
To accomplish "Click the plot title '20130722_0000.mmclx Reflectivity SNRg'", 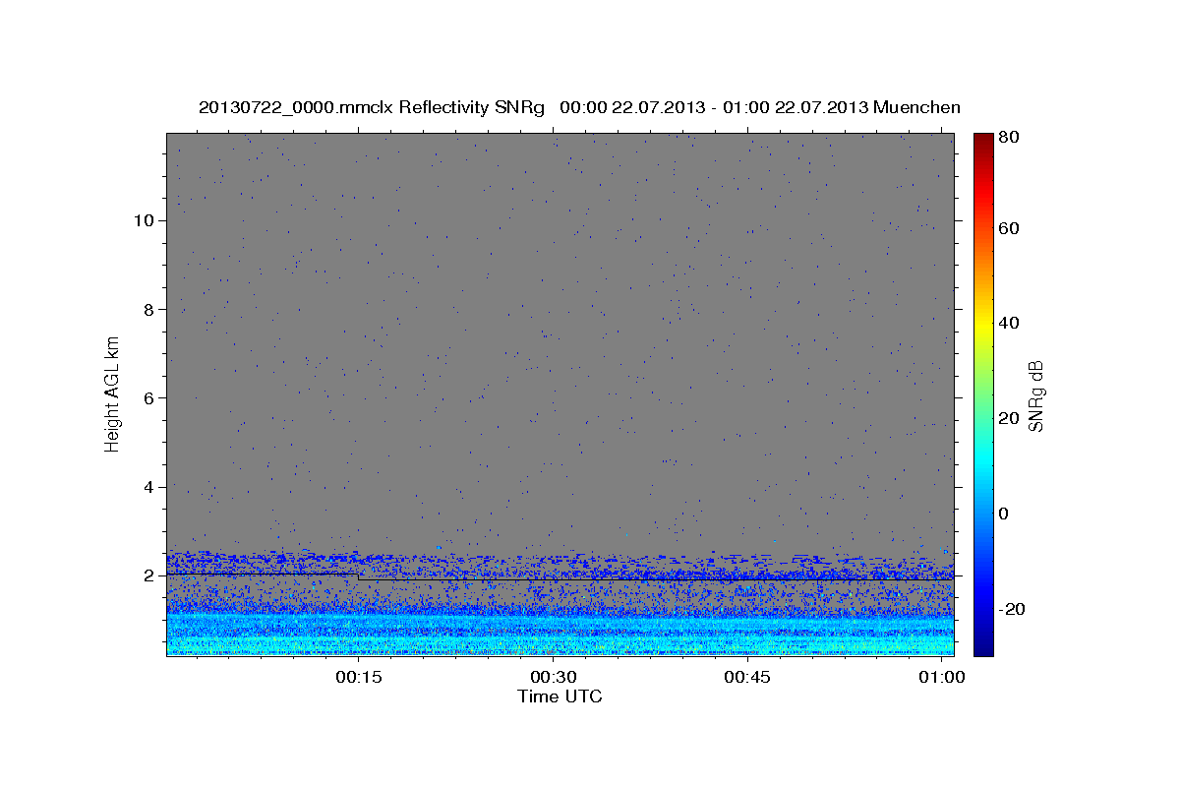I will point(372,106).
